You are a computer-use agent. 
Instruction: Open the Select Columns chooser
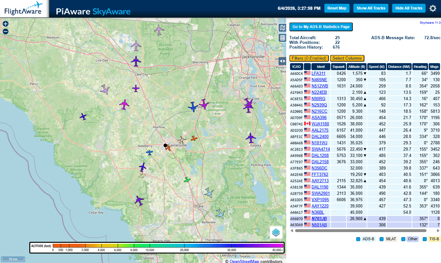pos(347,58)
